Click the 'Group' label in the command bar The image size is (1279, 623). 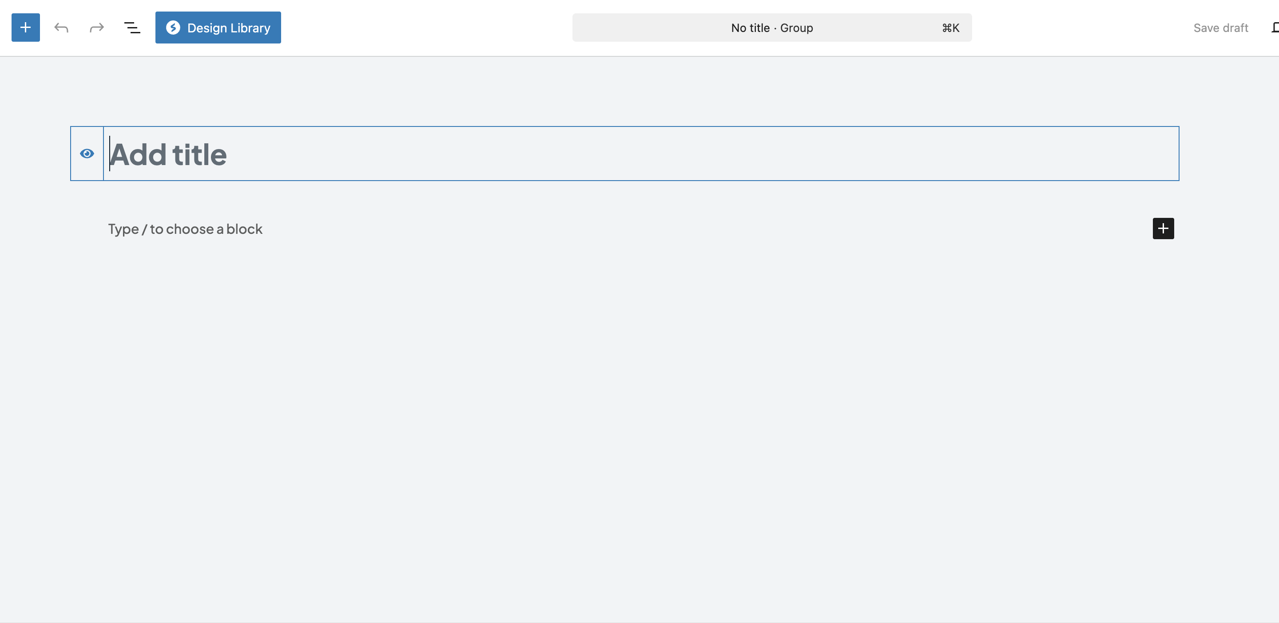[x=797, y=28]
